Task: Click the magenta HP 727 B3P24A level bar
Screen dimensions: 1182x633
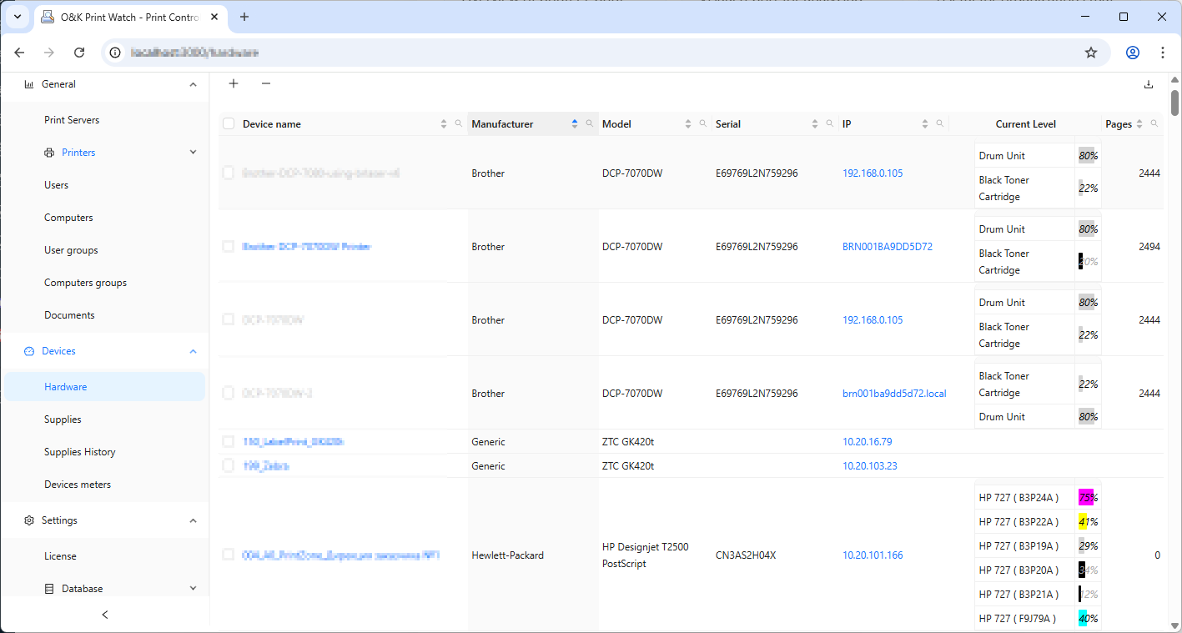Action: [1085, 498]
